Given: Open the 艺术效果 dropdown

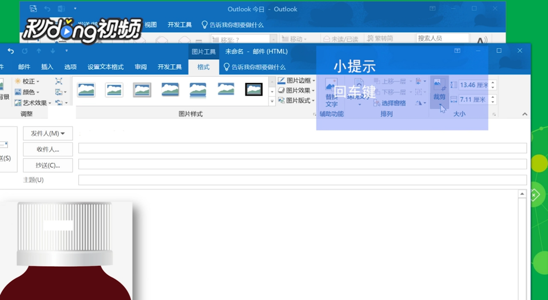Looking at the screenshot, I should pyautogui.click(x=33, y=103).
